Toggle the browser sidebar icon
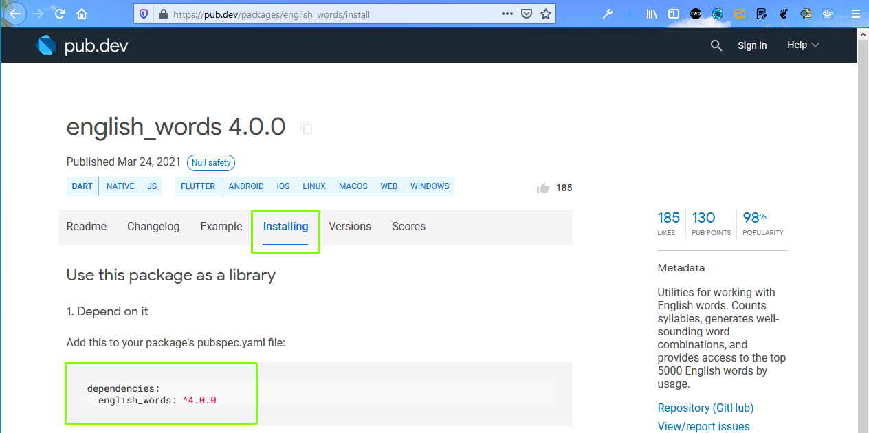This screenshot has height=433, width=869. [674, 14]
